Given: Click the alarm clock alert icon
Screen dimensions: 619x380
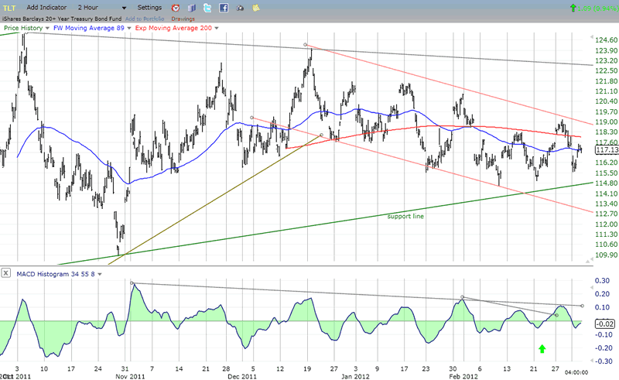Looking at the screenshot, I should coord(176,7).
